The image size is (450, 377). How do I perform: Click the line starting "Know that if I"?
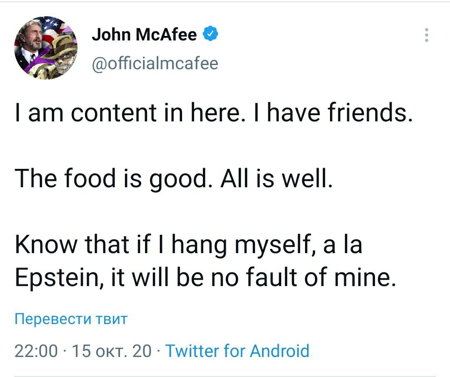coord(188,245)
